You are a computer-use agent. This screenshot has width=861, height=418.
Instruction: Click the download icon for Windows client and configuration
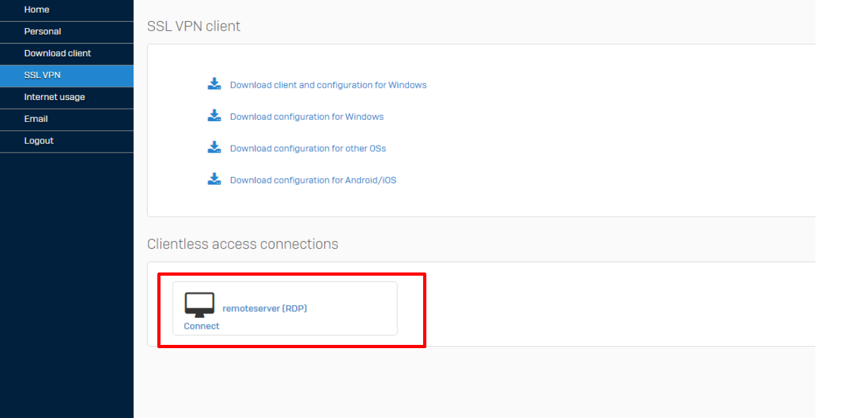(214, 84)
